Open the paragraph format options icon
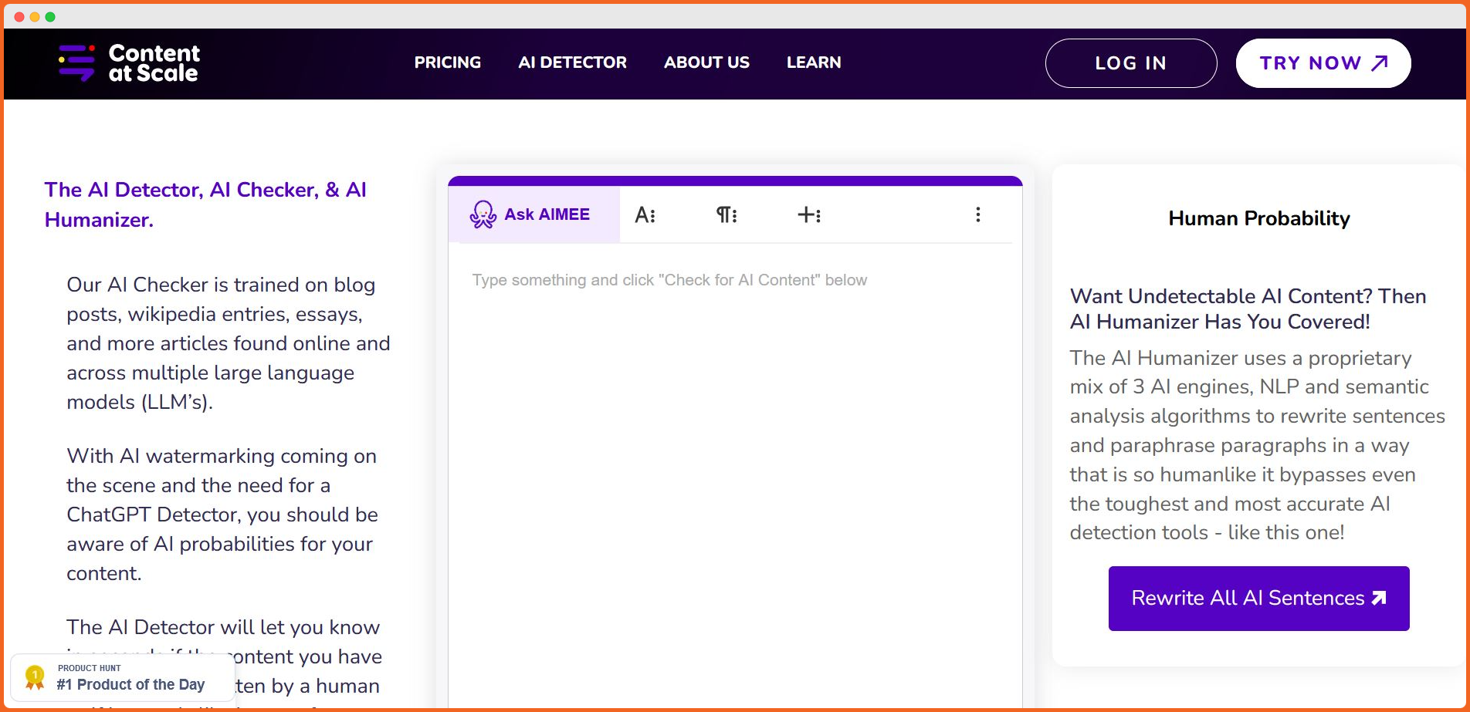This screenshot has height=712, width=1470. pos(727,214)
